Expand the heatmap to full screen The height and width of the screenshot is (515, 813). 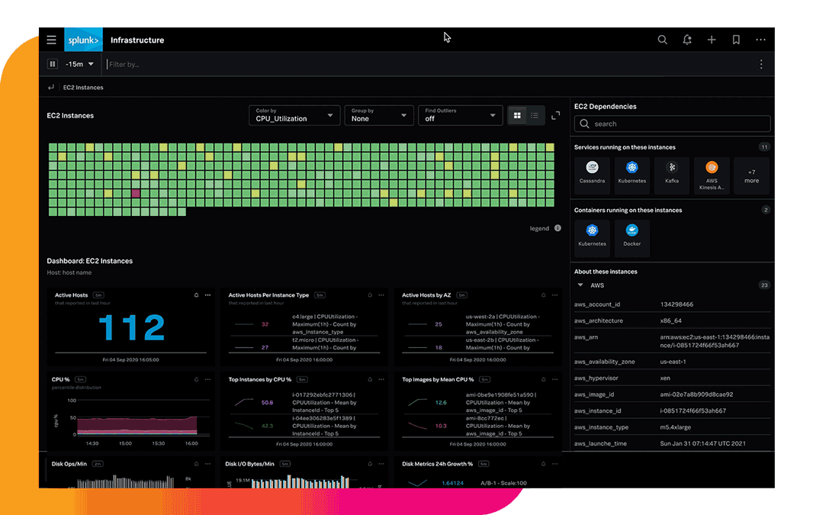(555, 116)
